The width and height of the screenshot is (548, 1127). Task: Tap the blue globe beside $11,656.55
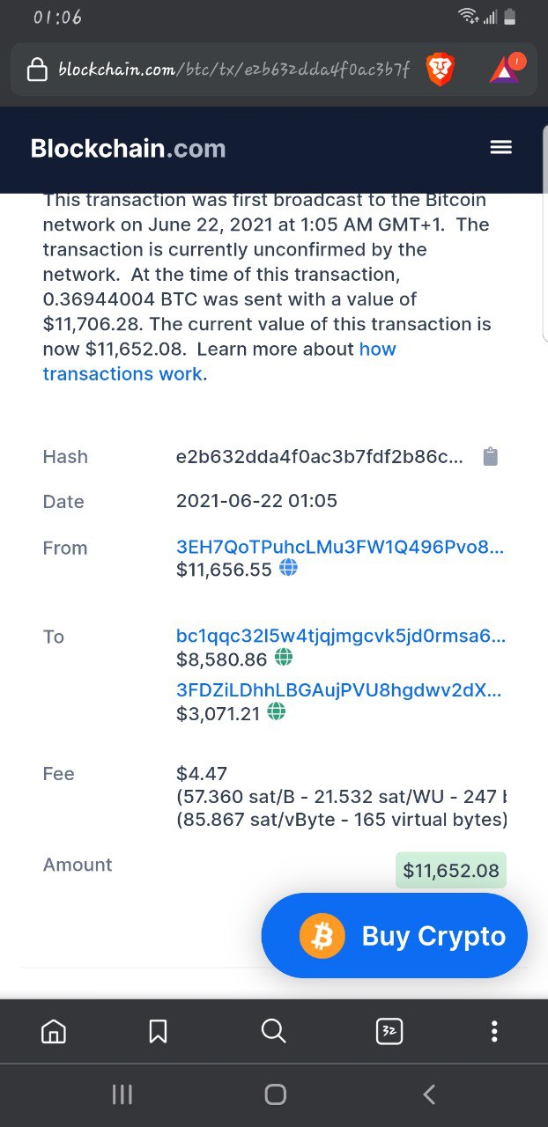click(x=288, y=568)
